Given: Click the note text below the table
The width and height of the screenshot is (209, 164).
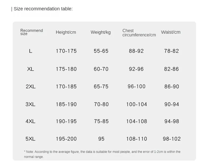Looking at the screenshot, I should click(x=102, y=154).
